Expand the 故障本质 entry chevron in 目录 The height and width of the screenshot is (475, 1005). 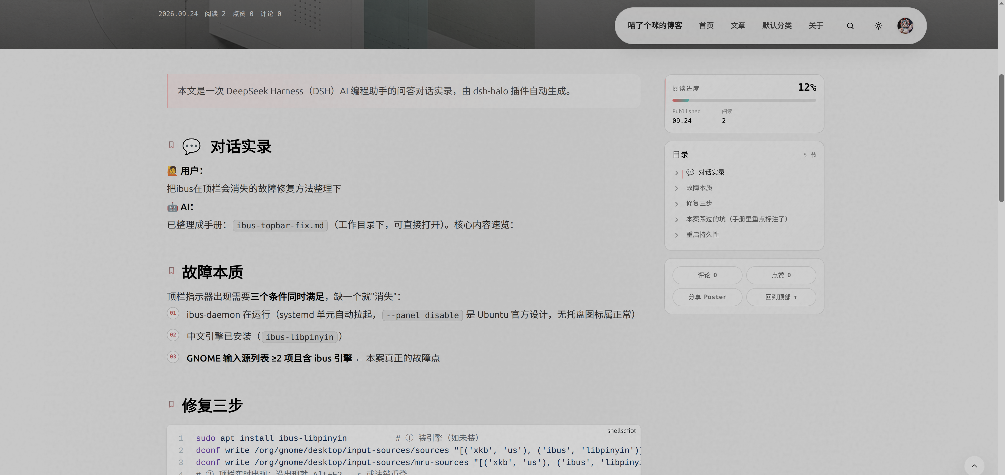[x=676, y=188]
